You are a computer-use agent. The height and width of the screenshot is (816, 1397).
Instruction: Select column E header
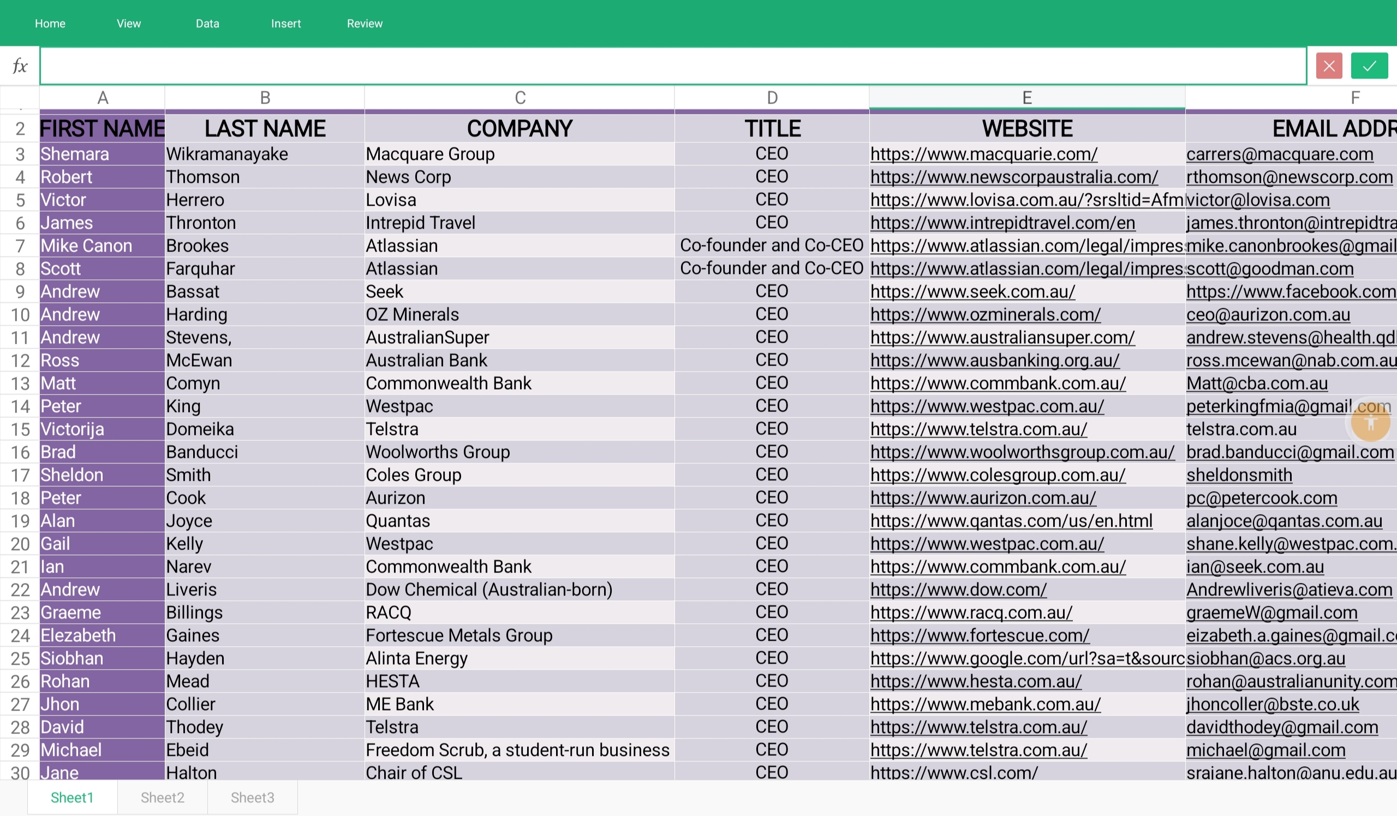coord(1026,98)
